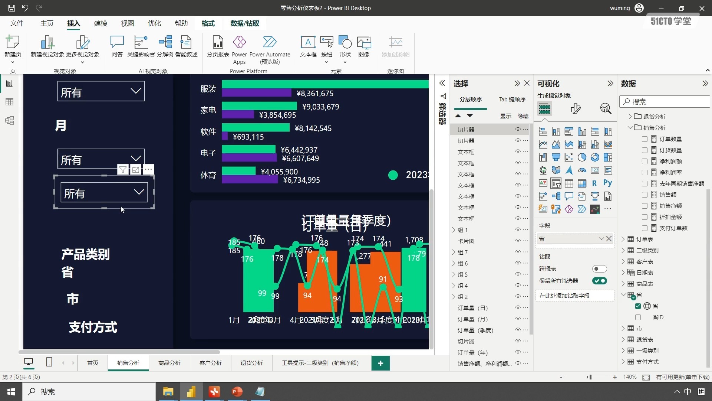Switch to the 格式 ribbon tab

(208, 23)
